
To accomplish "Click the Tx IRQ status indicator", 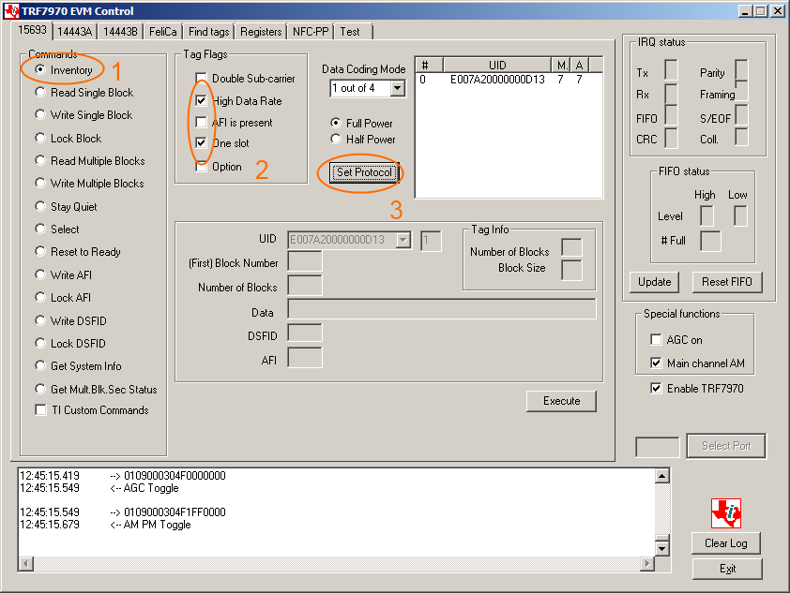I will (671, 70).
